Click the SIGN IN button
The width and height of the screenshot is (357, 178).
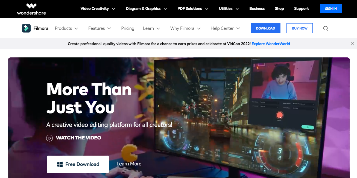click(331, 8)
